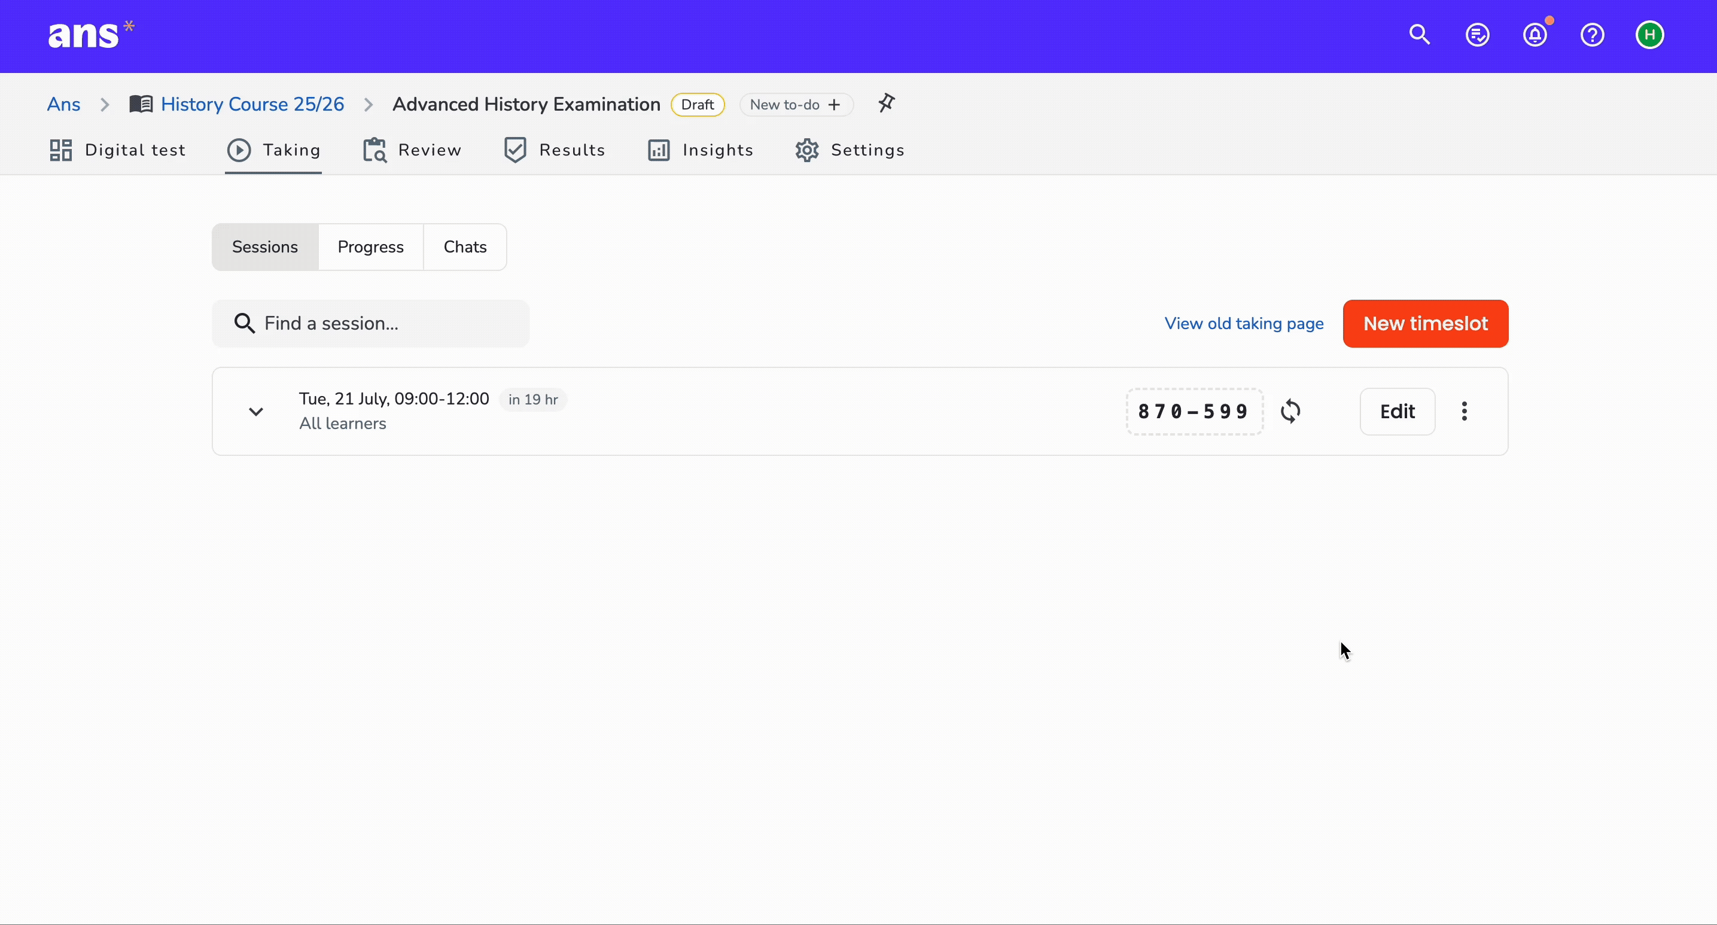
Task: Show the Chats segment
Action: (x=465, y=247)
